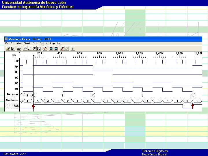Click the 200 mark on time ruler
Image resolution: width=208 pixels, height=156 pixels.
40,53
